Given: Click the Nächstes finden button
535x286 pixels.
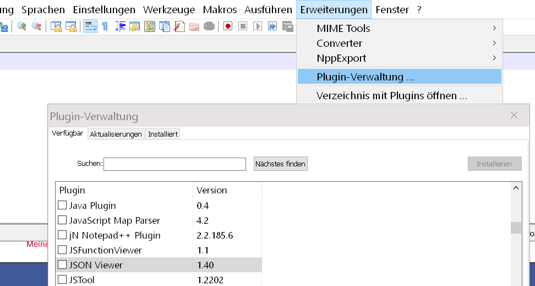Looking at the screenshot, I should pos(281,164).
